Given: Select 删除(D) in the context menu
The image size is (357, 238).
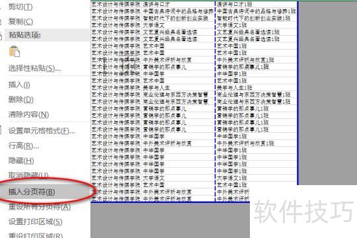Looking at the screenshot, I should click(x=21, y=100).
